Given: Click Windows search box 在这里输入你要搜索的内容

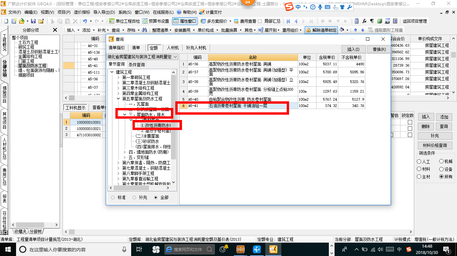Looking at the screenshot, I should (74, 249).
